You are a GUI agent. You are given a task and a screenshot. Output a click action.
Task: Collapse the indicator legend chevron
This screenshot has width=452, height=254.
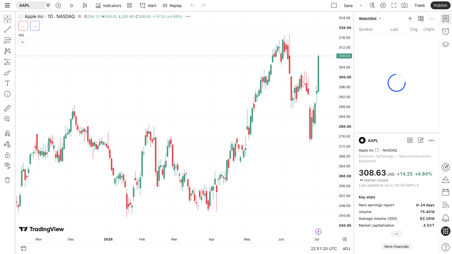pyautogui.click(x=22, y=42)
